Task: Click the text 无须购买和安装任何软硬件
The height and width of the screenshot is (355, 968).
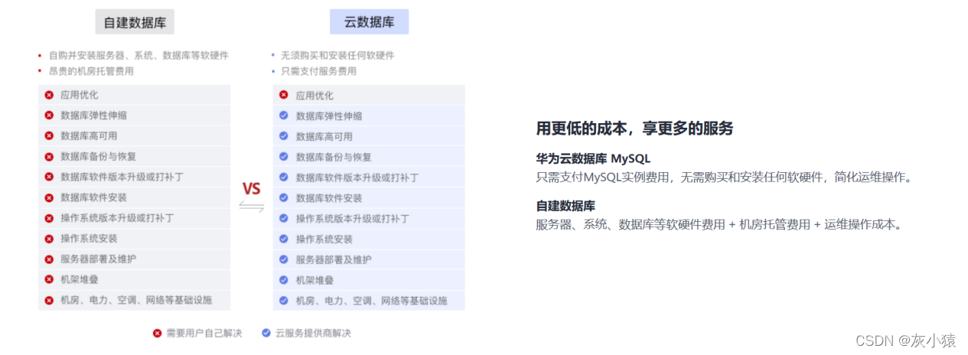Action: 337,55
